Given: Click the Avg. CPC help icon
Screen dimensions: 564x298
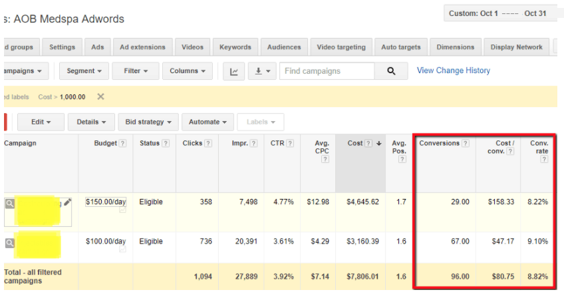Looking at the screenshot, I should (325, 159).
